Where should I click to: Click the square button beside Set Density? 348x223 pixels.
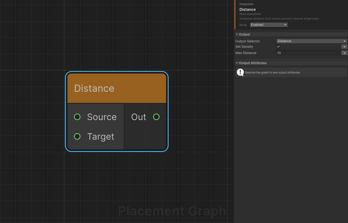tap(344, 47)
